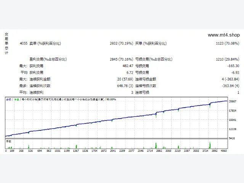Select the value 20 (57.69)
The height and width of the screenshot is (183, 244).
(125, 79)
